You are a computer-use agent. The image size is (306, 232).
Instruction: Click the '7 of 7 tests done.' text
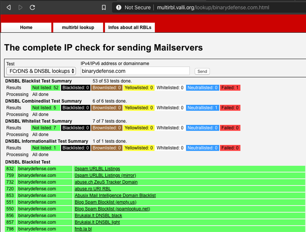tap(110, 121)
